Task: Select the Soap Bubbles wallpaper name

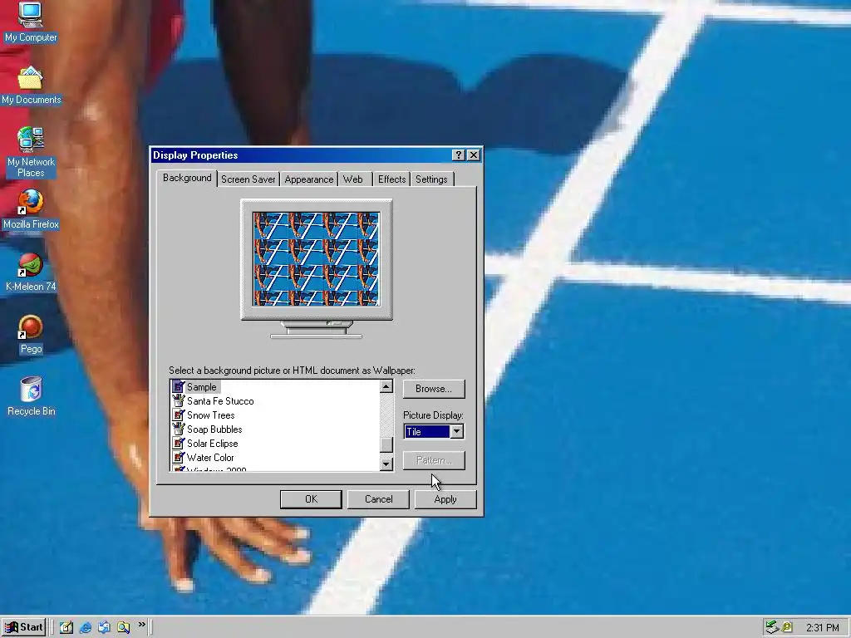Action: [x=214, y=429]
